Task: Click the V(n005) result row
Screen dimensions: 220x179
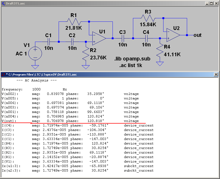Action: (x=70, y=98)
